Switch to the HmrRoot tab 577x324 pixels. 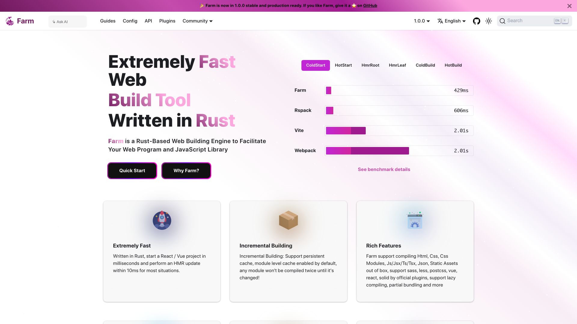(370, 65)
